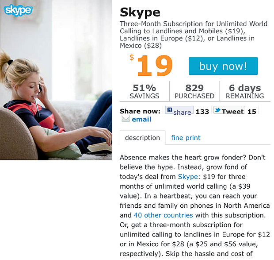
Task: Click the Twitter bird icon
Action: tap(217, 110)
